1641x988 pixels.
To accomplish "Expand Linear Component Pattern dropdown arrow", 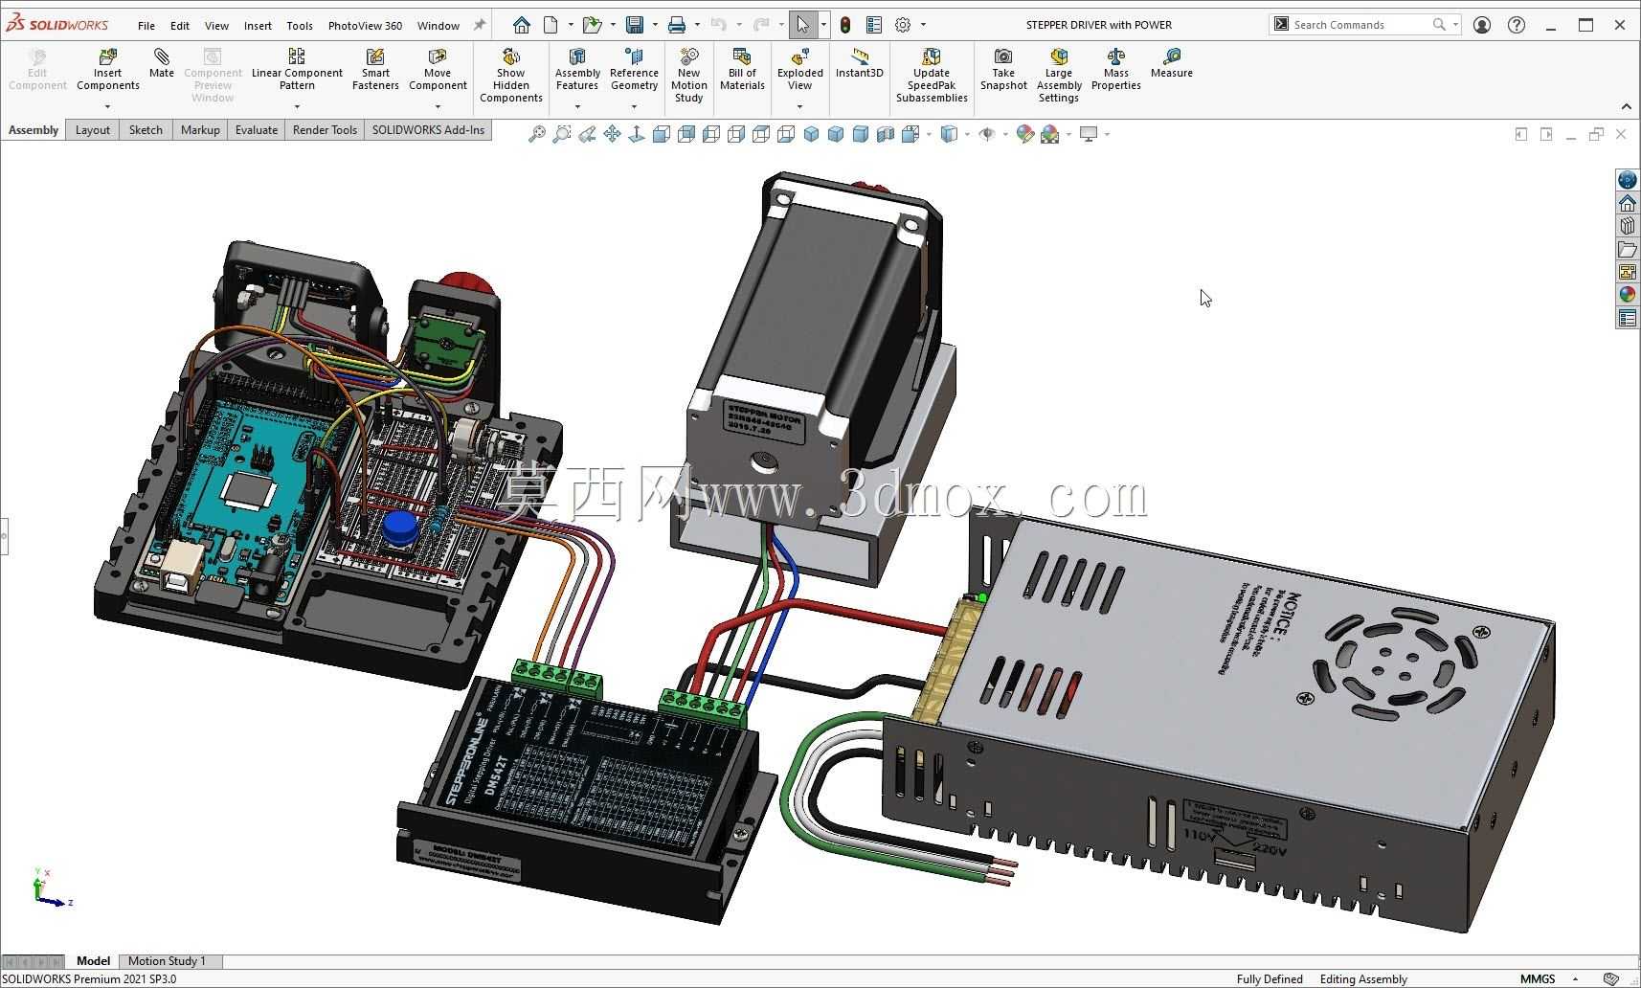I will click(297, 106).
